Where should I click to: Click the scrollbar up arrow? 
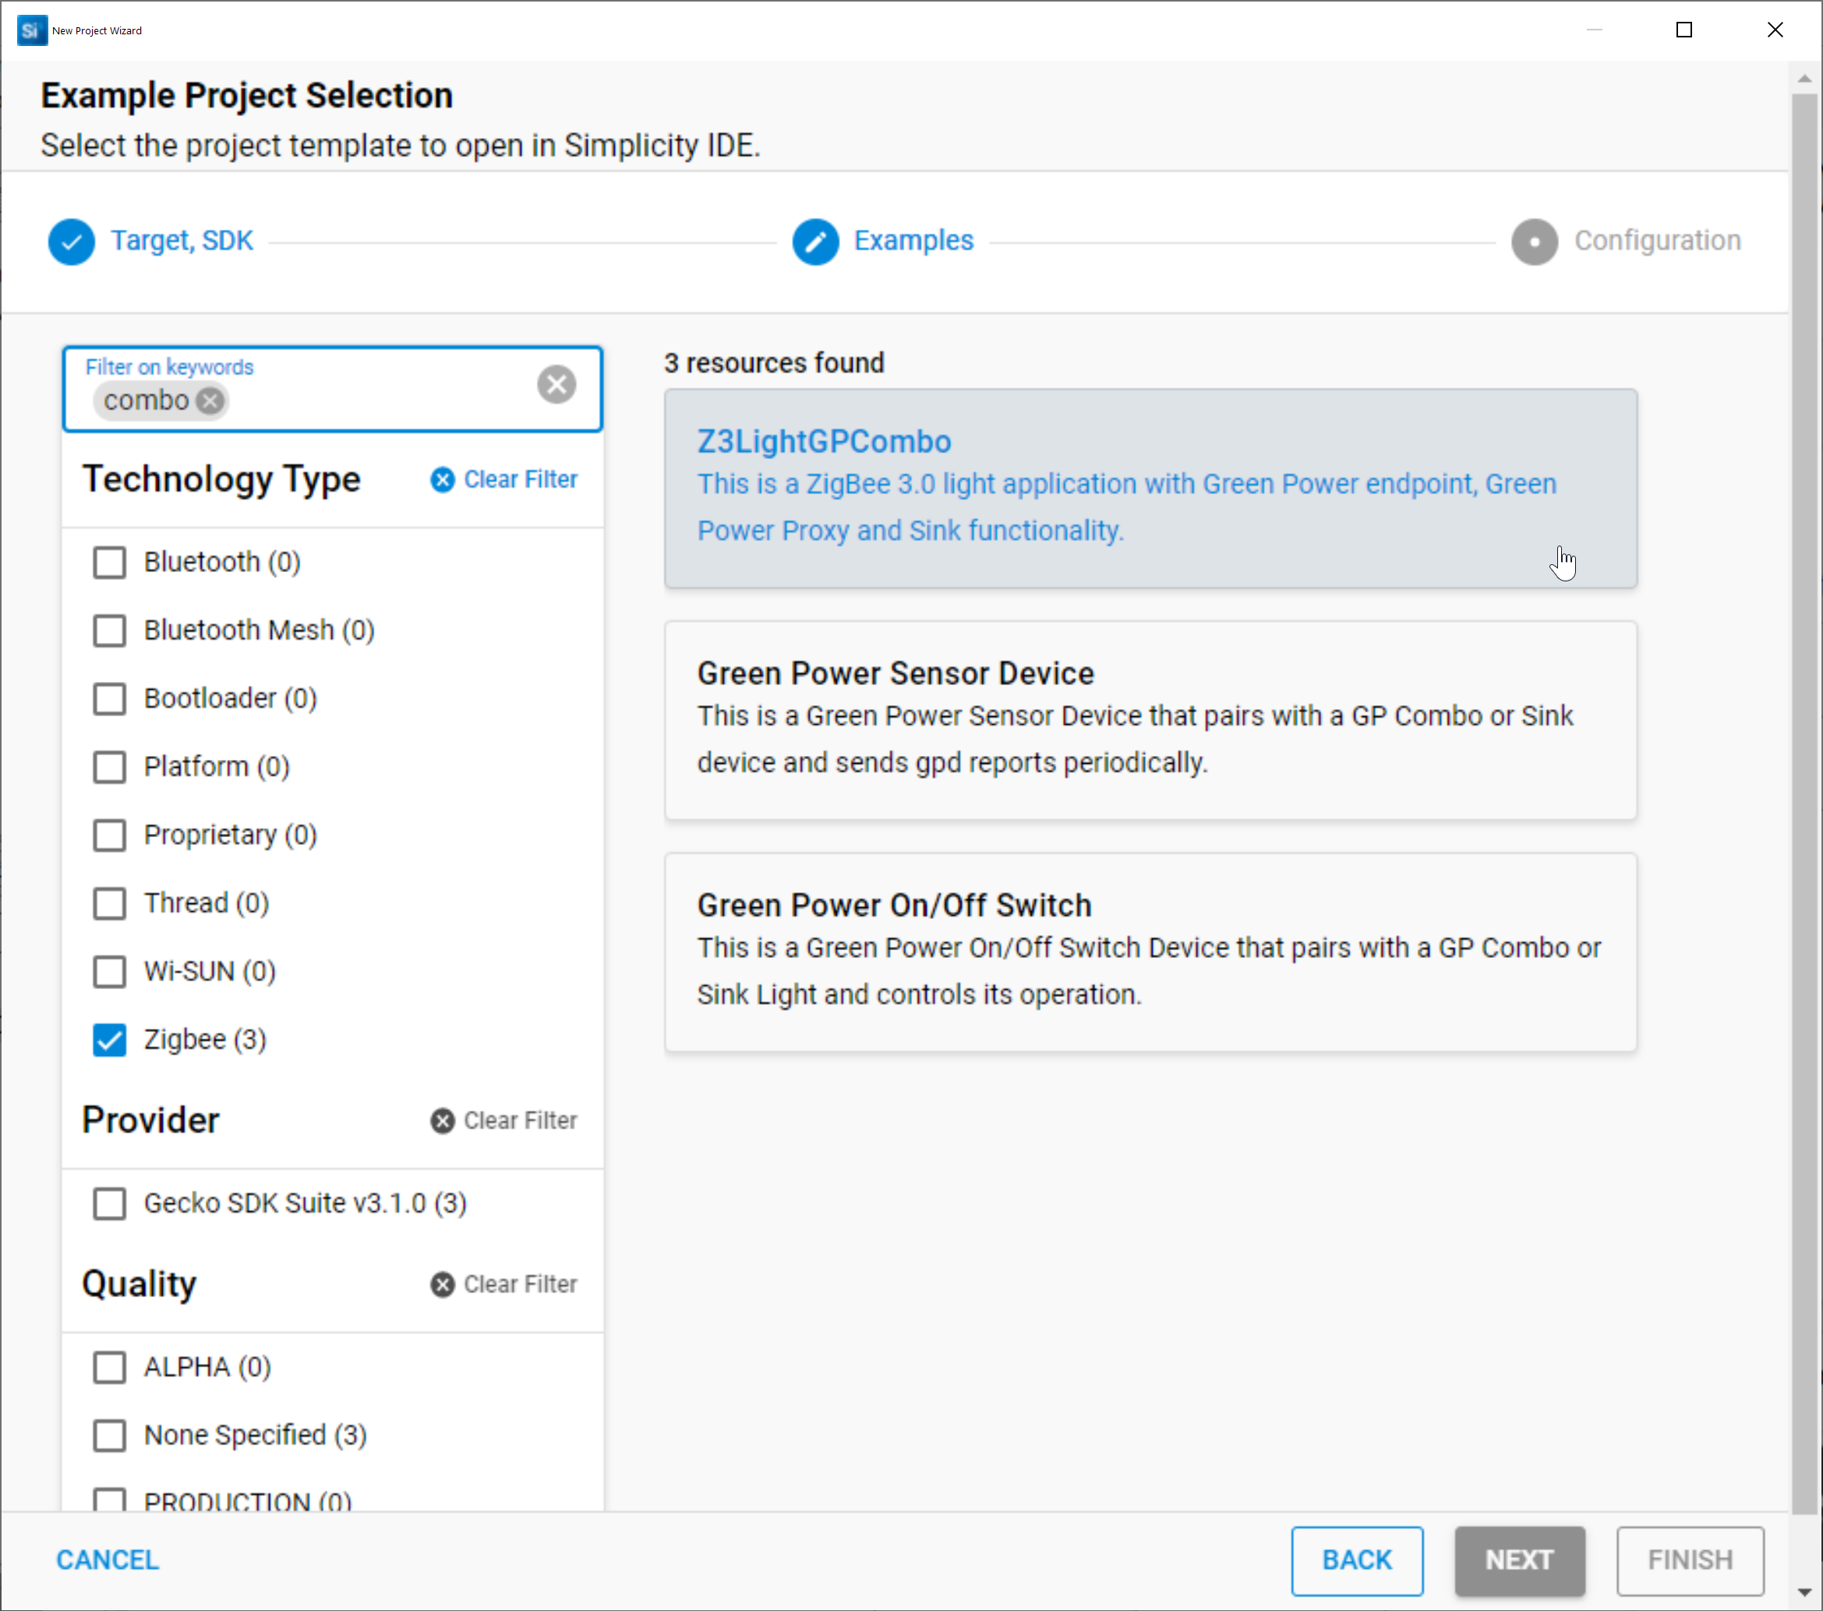click(x=1805, y=79)
